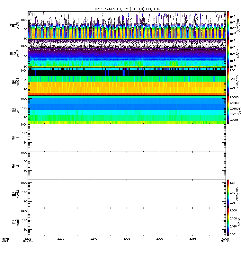Click the 'Nov 28' date label
241x257 pixels.
(28, 241)
